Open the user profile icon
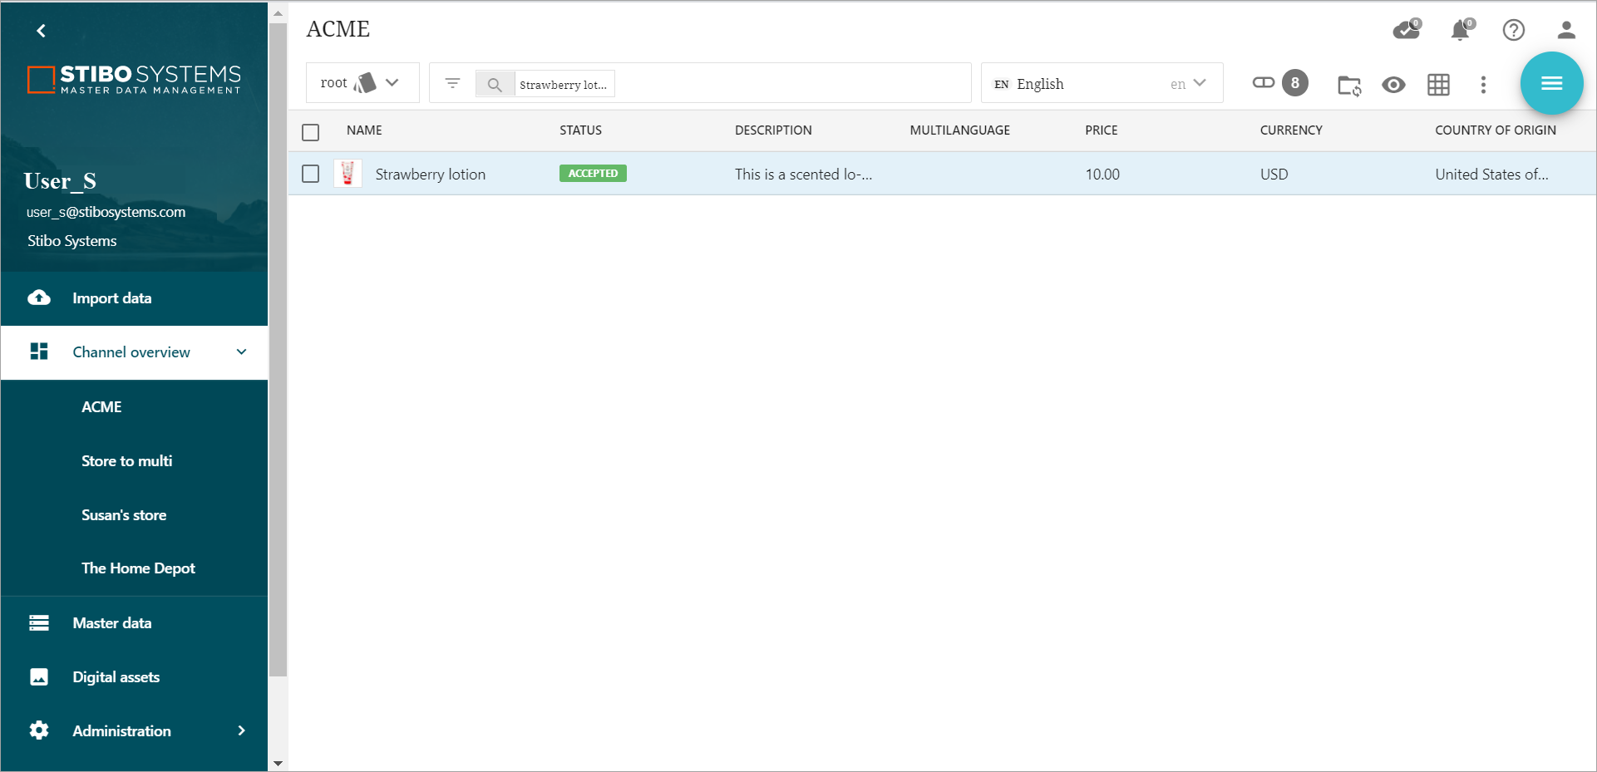Screen dimensions: 1597x772 [1566, 31]
